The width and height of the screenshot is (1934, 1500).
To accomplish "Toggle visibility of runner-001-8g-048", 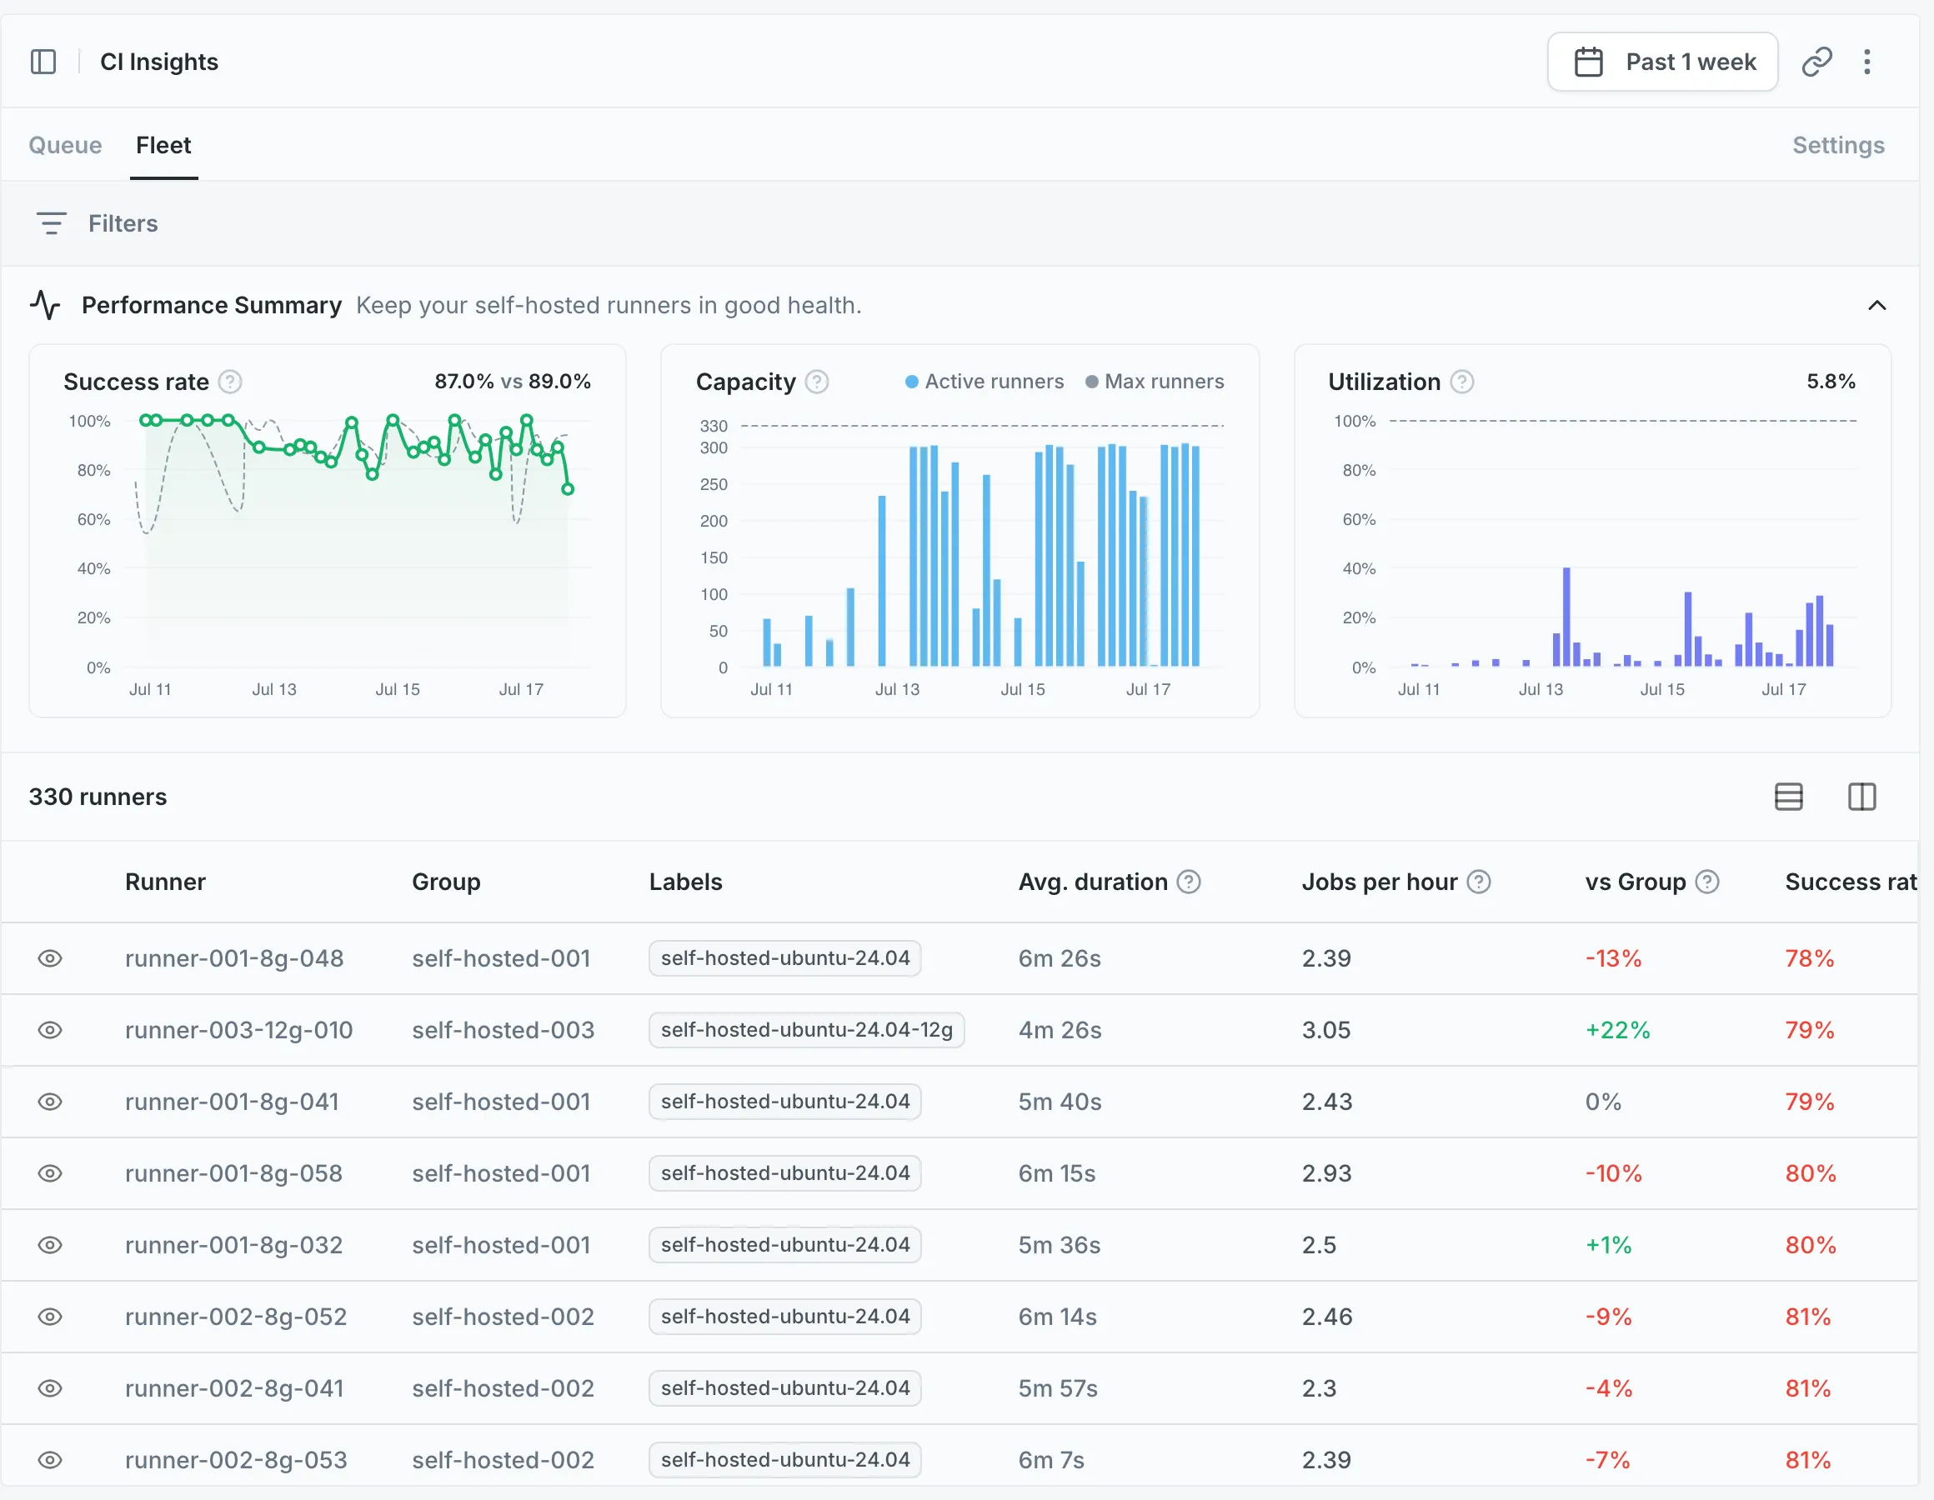I will click(x=51, y=958).
